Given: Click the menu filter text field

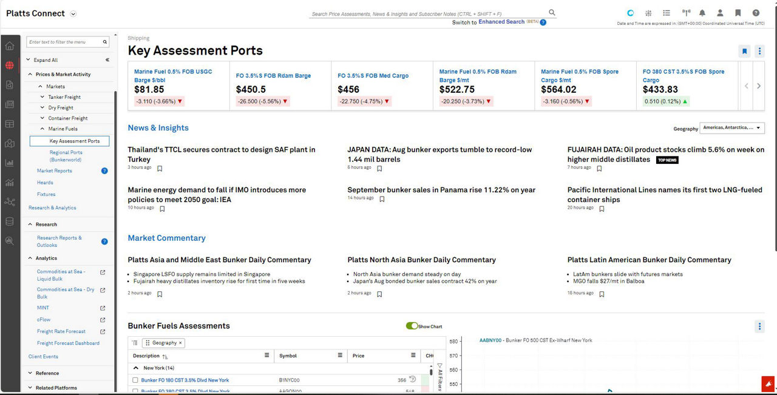Looking at the screenshot, I should (x=64, y=42).
